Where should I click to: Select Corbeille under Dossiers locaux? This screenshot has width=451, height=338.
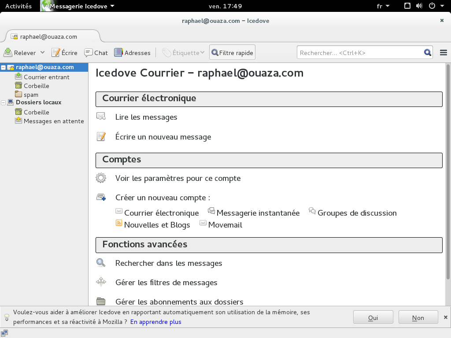pos(36,112)
